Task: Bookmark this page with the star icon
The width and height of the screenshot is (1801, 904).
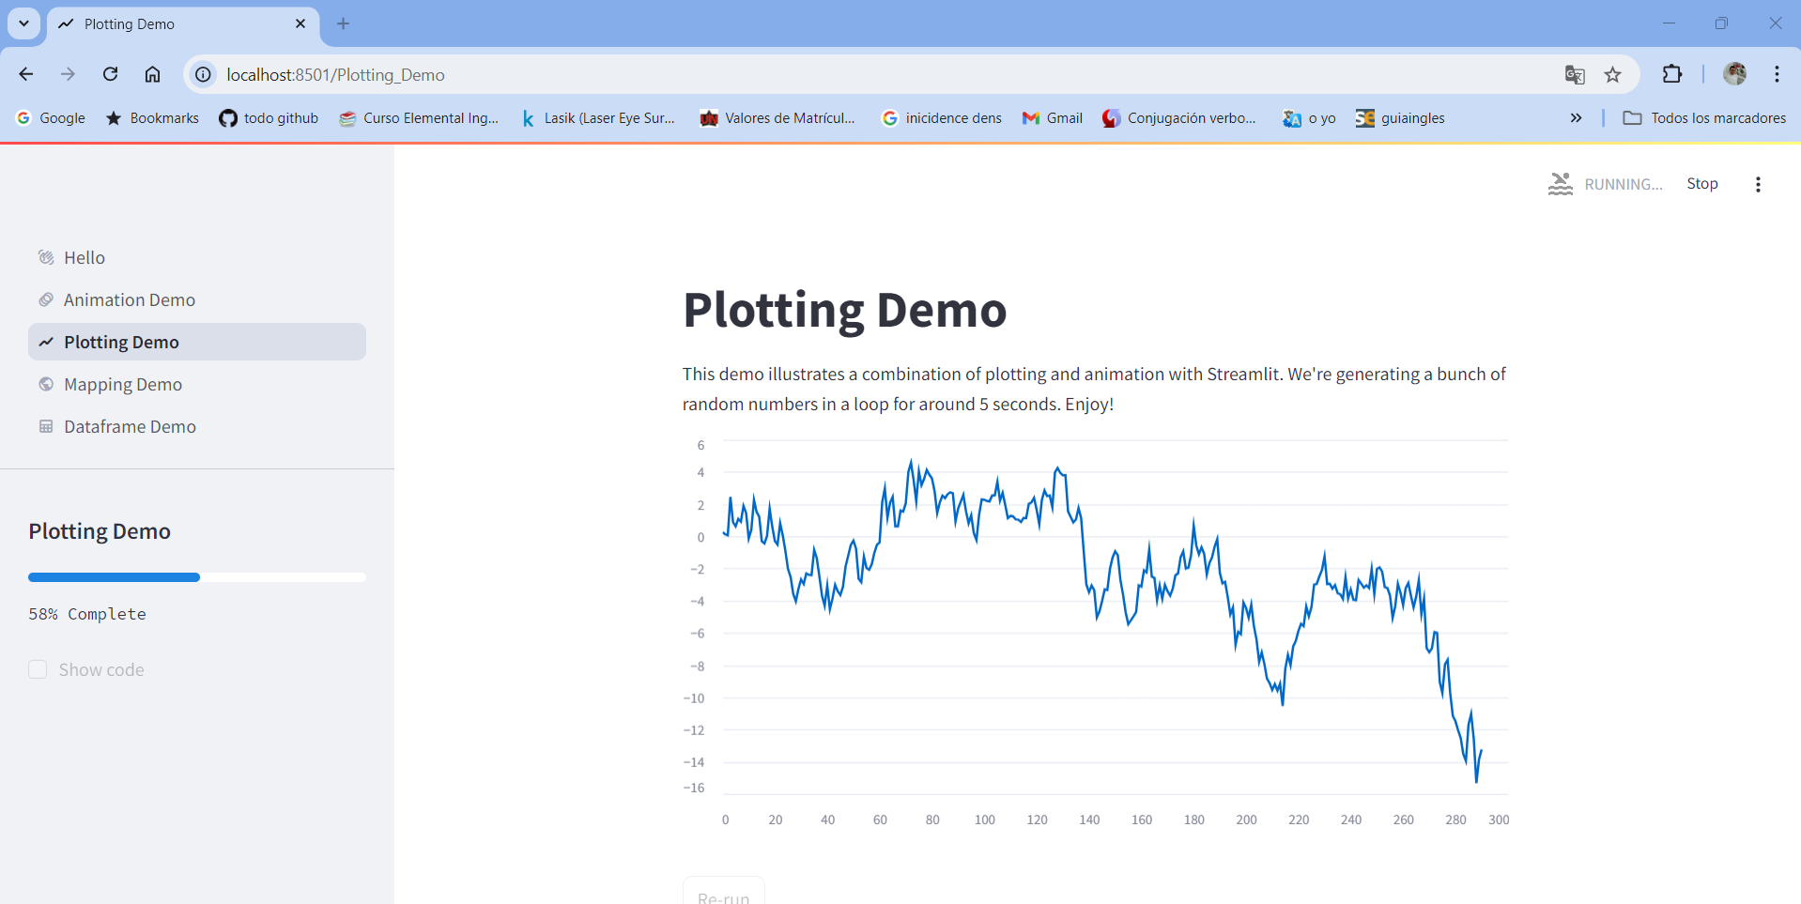Action: tap(1612, 75)
